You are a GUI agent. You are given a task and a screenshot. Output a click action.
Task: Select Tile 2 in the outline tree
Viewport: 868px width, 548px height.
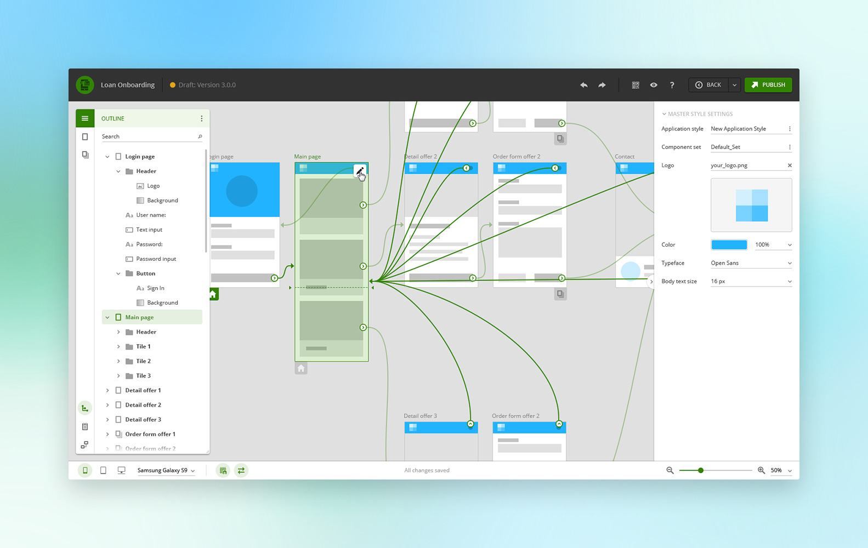144,361
